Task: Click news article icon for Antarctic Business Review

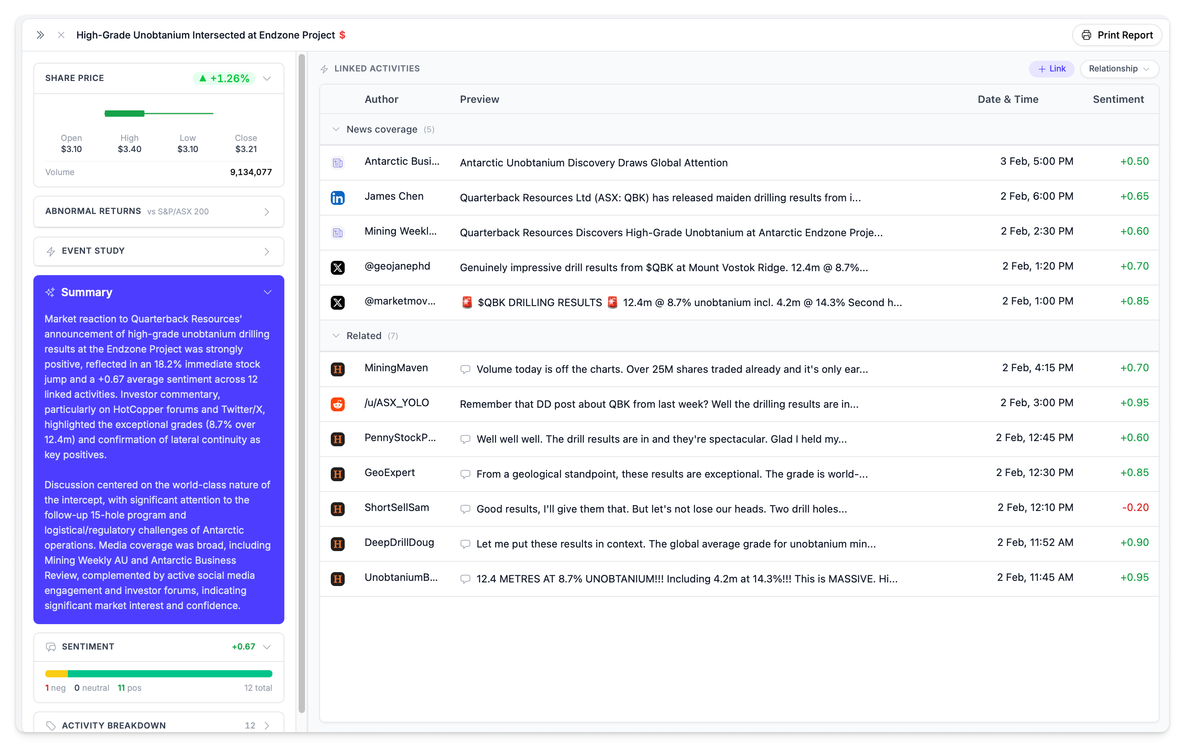Action: click(x=337, y=163)
